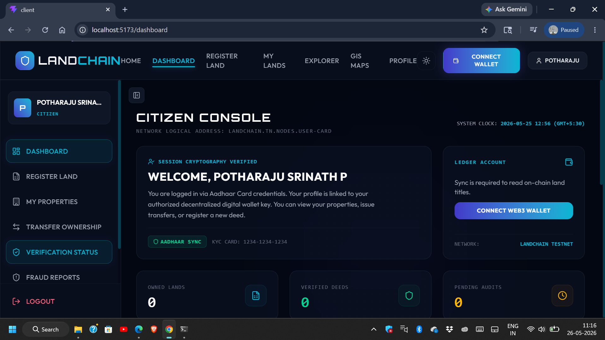
Task: Select DASHBOARD in the top navigation
Action: point(173,61)
